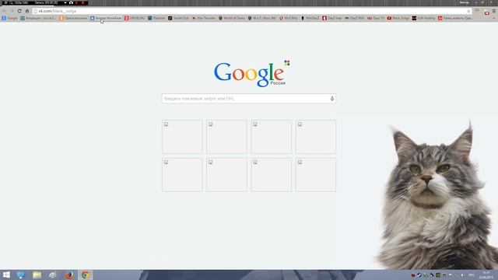Open the DayZ map bookmark
Screen dimensions: 498x280
[332, 19]
